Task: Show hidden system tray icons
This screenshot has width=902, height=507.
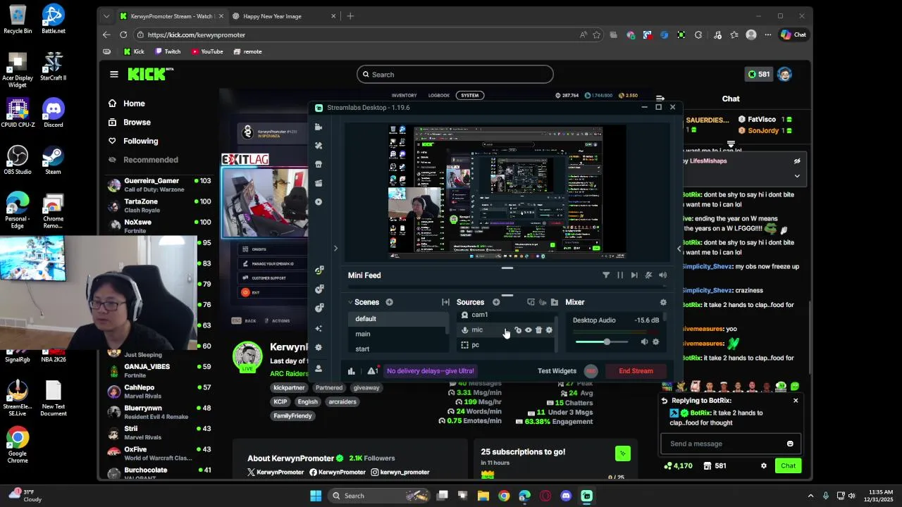Action: [810, 496]
